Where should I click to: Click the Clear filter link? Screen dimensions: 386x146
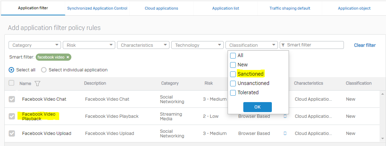tap(365, 45)
